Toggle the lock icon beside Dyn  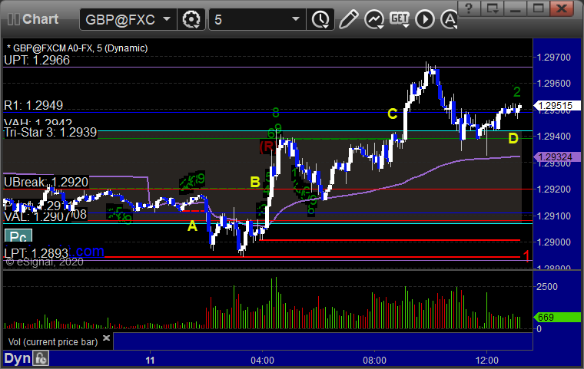click(41, 358)
